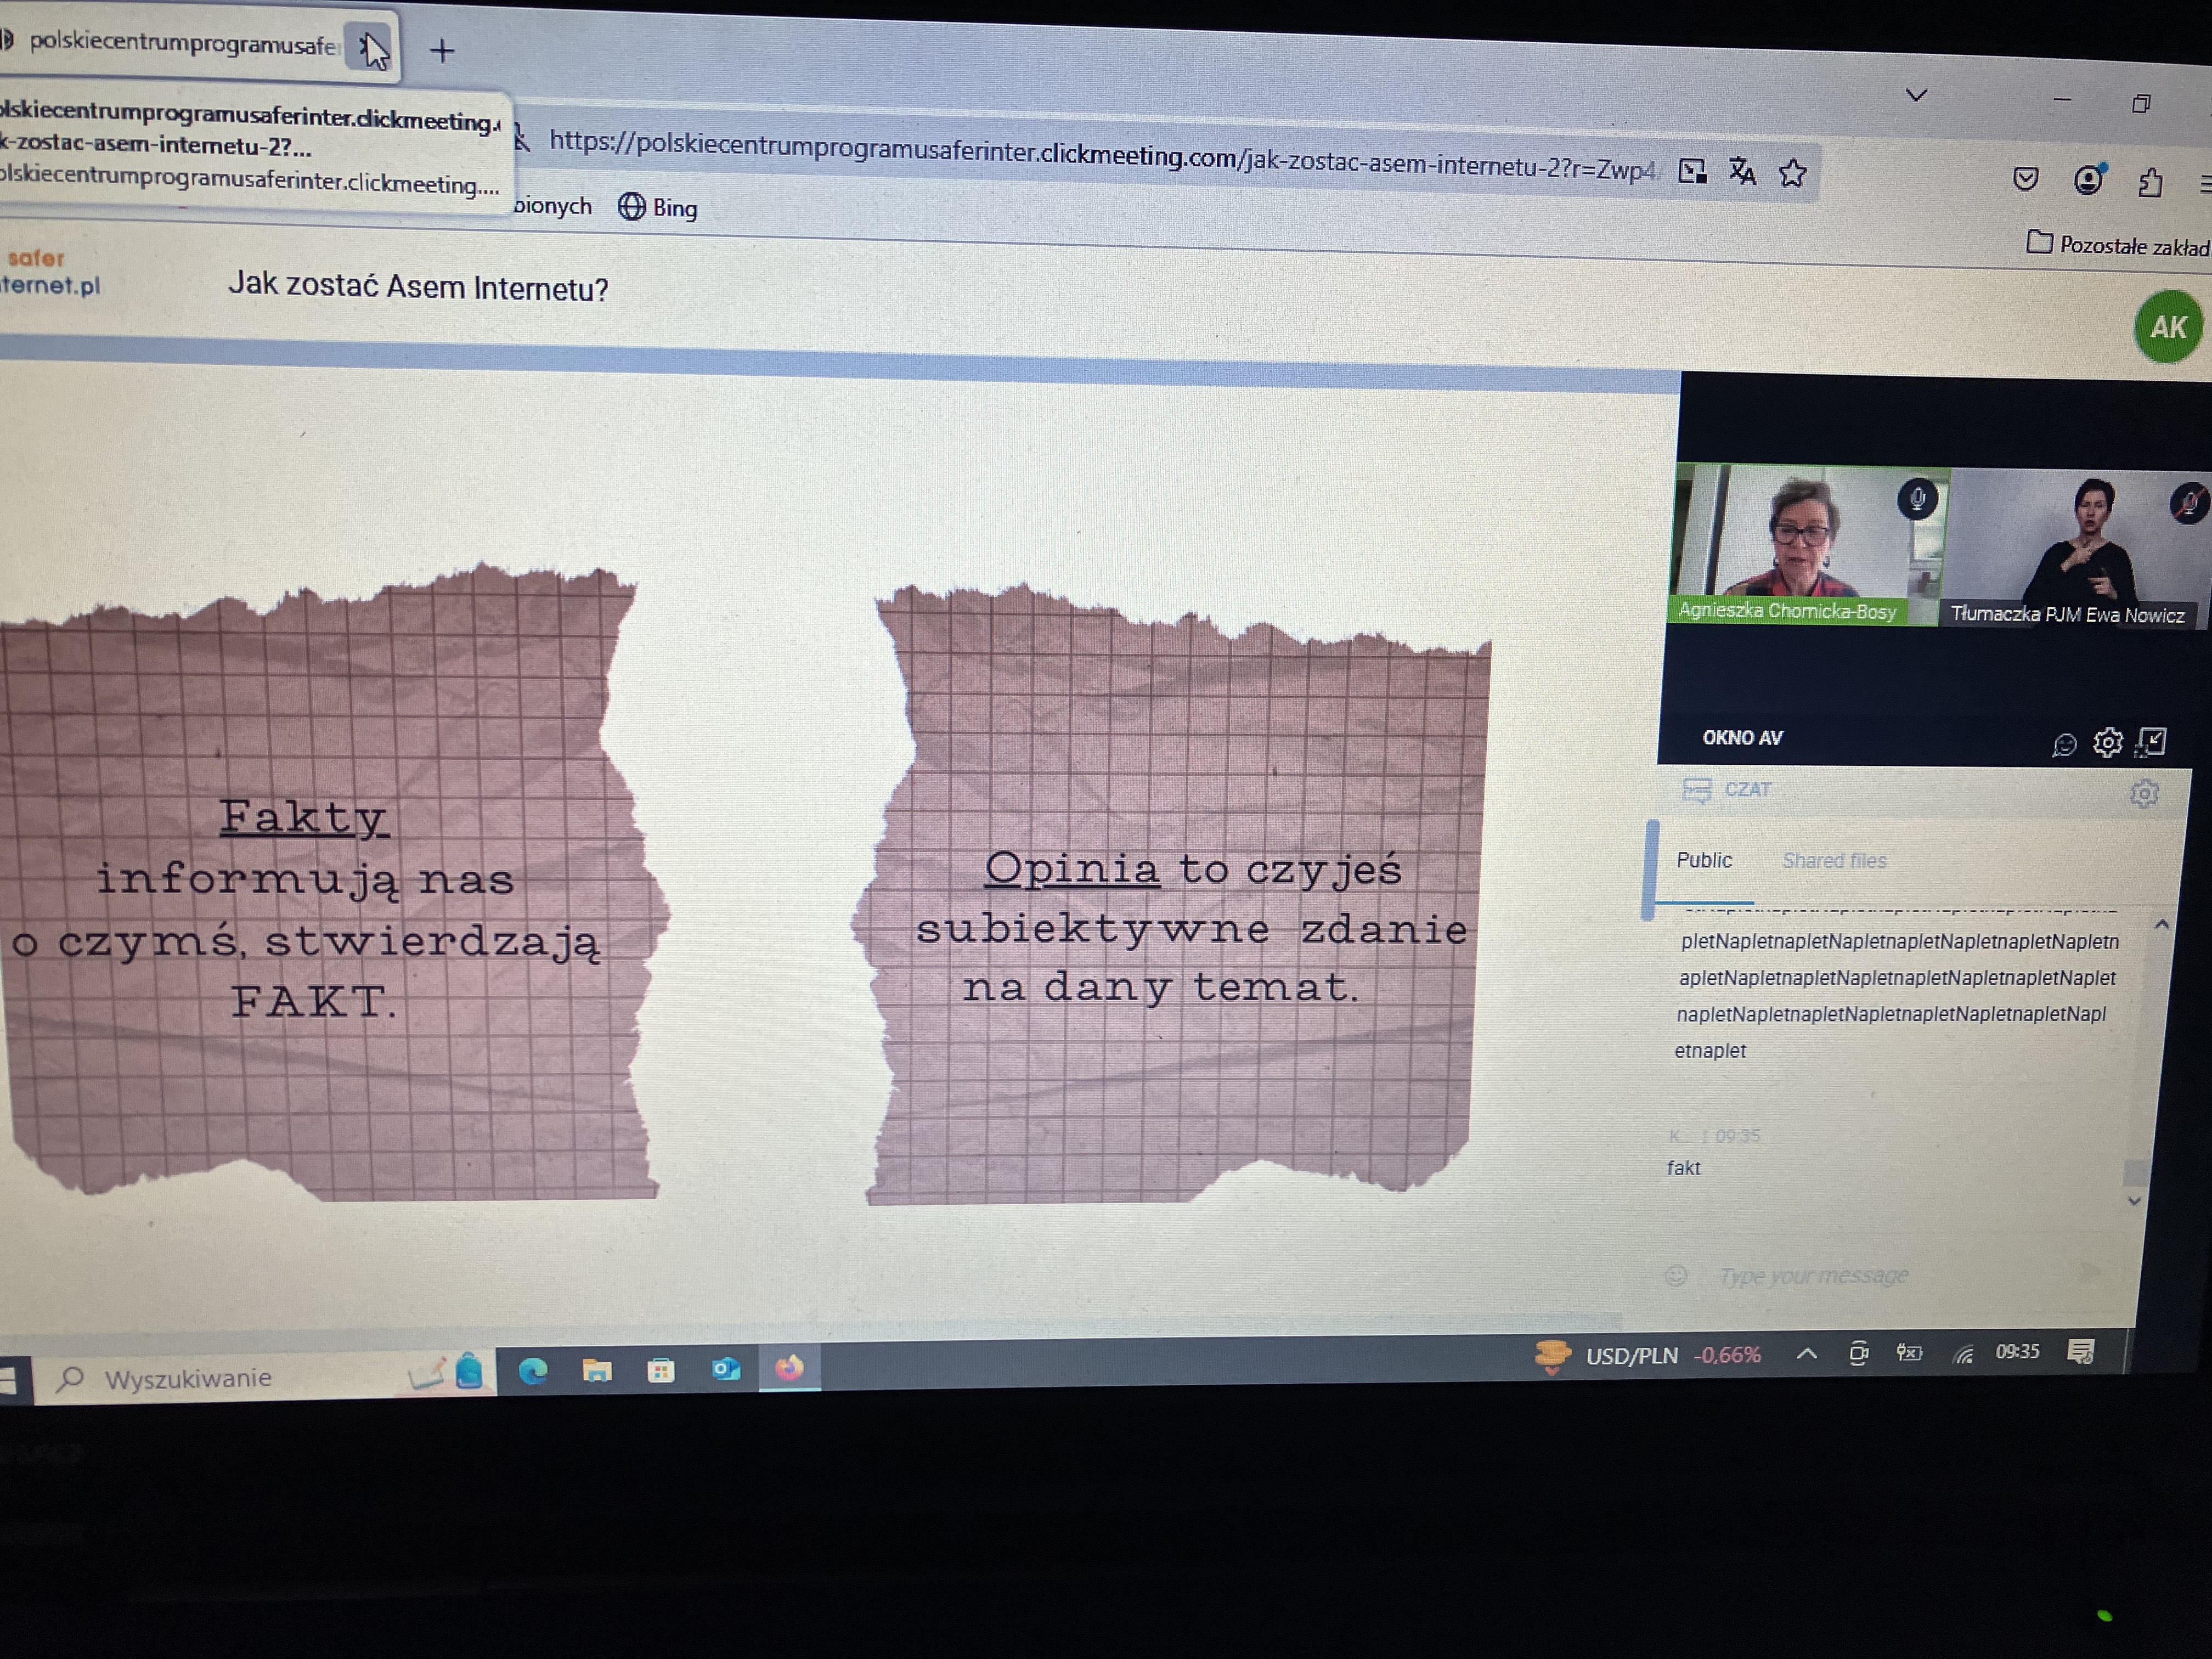Open the picture-in-picture icon in the address bar
This screenshot has height=1659, width=2212.
pos(1692,171)
